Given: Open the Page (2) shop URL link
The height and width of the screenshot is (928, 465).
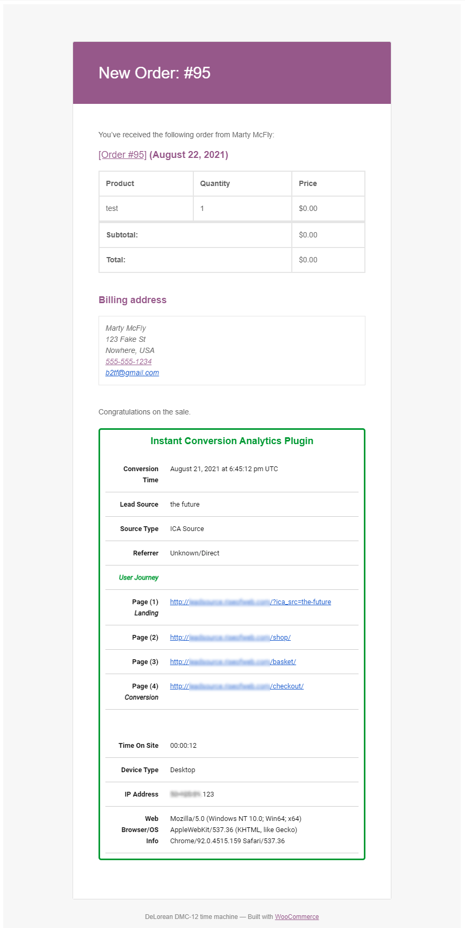Looking at the screenshot, I should click(230, 638).
